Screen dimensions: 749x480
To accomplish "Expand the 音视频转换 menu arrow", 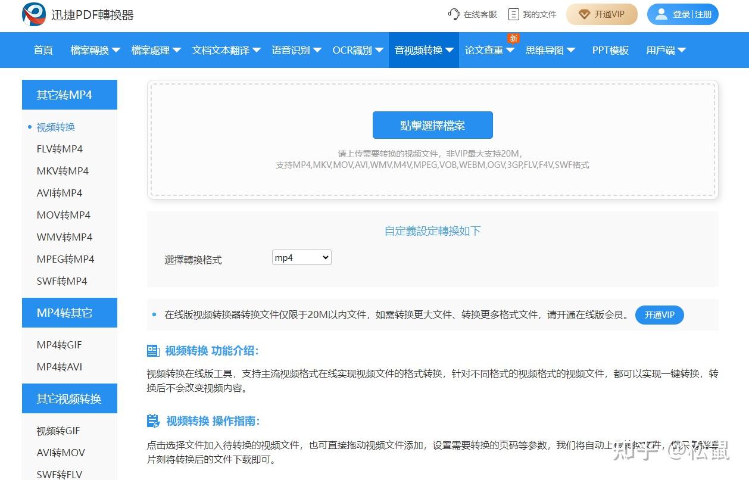I will (450, 51).
